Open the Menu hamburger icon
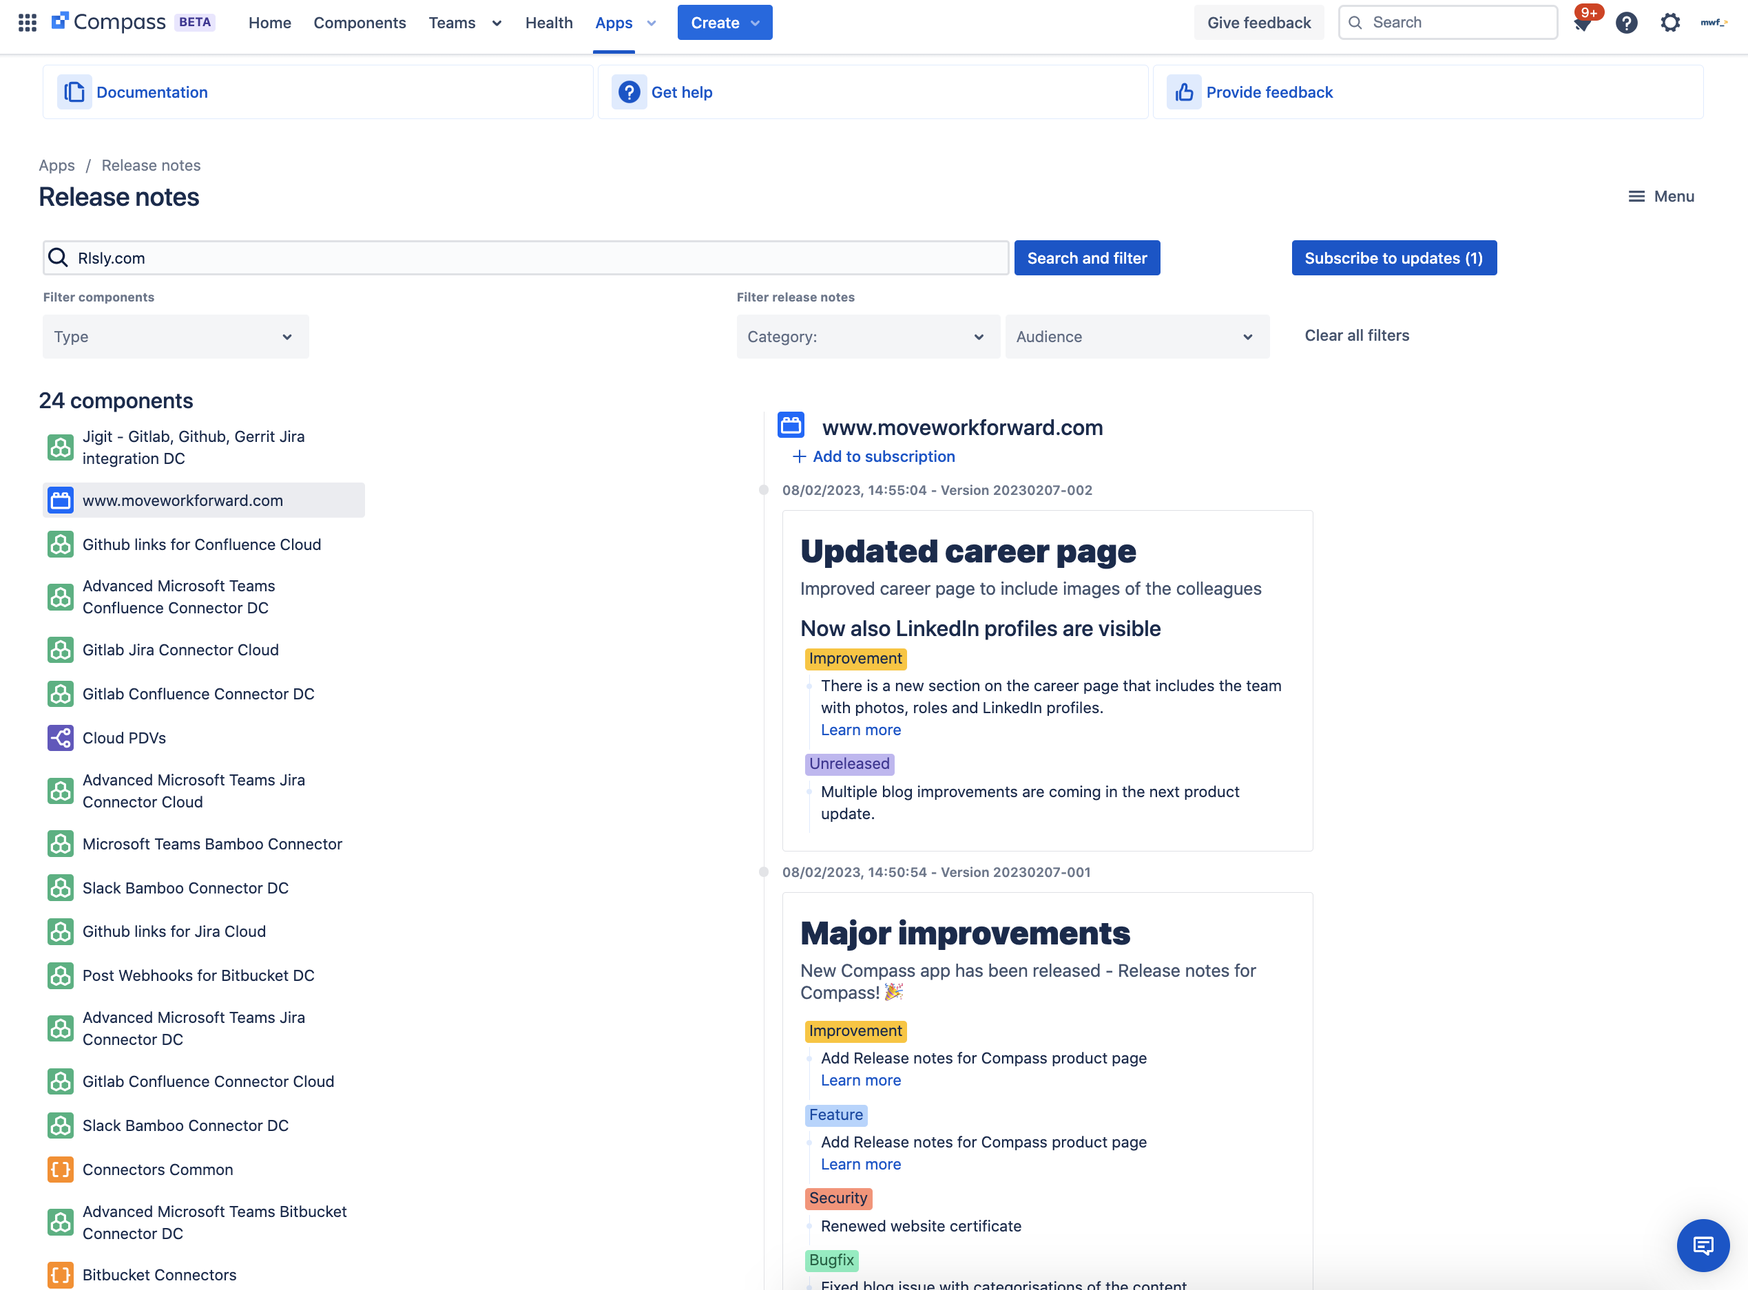1748x1290 pixels. (x=1636, y=196)
